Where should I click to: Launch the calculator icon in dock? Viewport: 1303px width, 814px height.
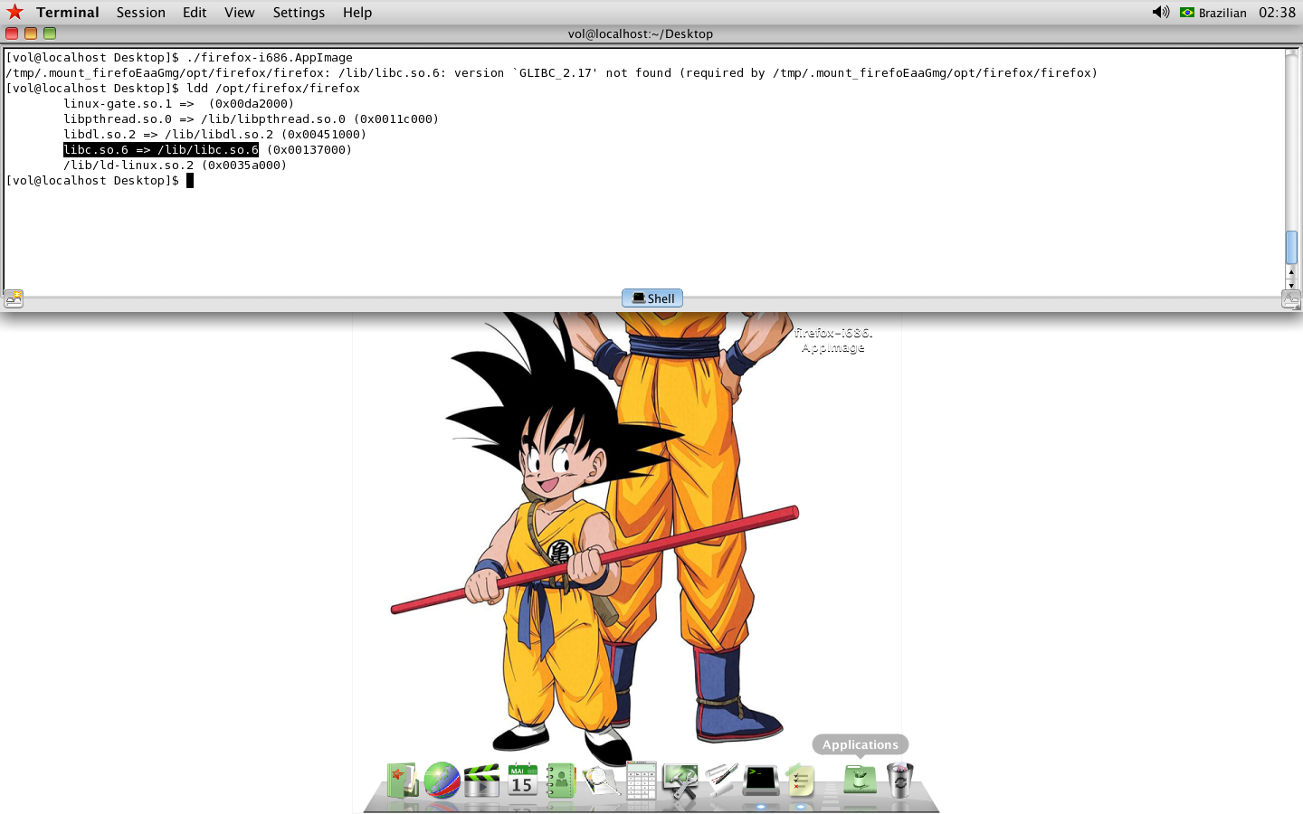coord(641,780)
